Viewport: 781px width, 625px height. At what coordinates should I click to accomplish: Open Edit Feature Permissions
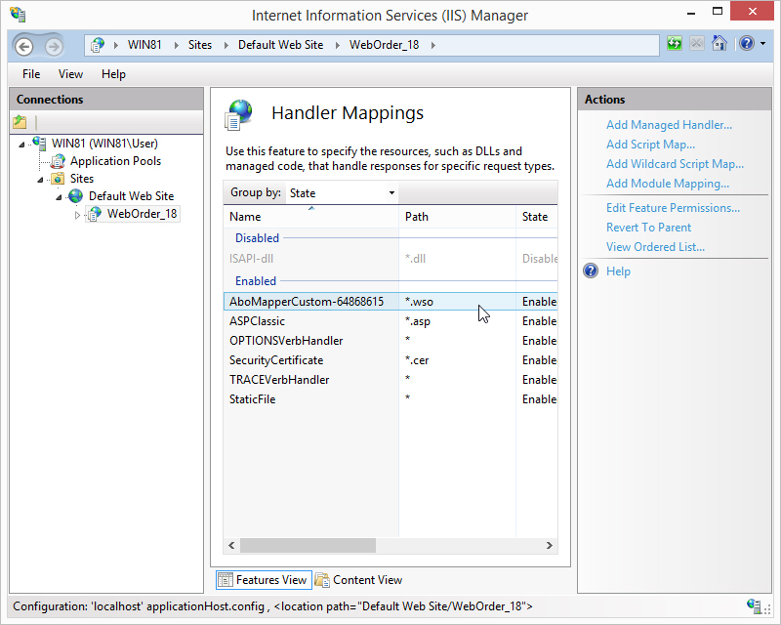(673, 208)
